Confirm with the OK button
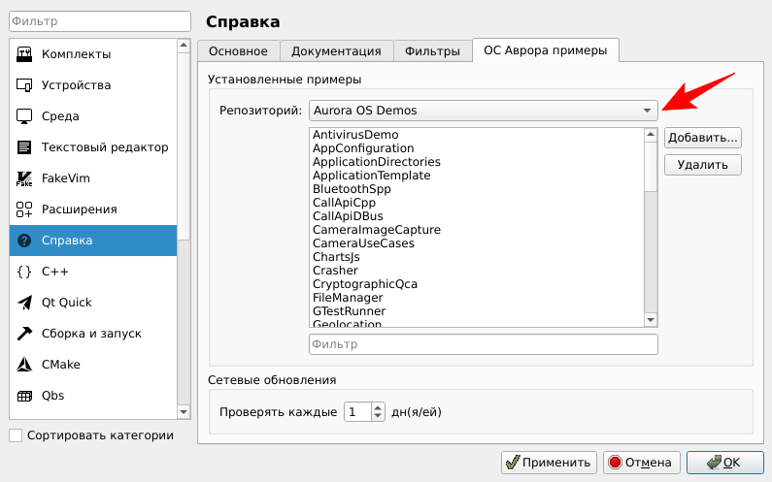 pyautogui.click(x=725, y=463)
